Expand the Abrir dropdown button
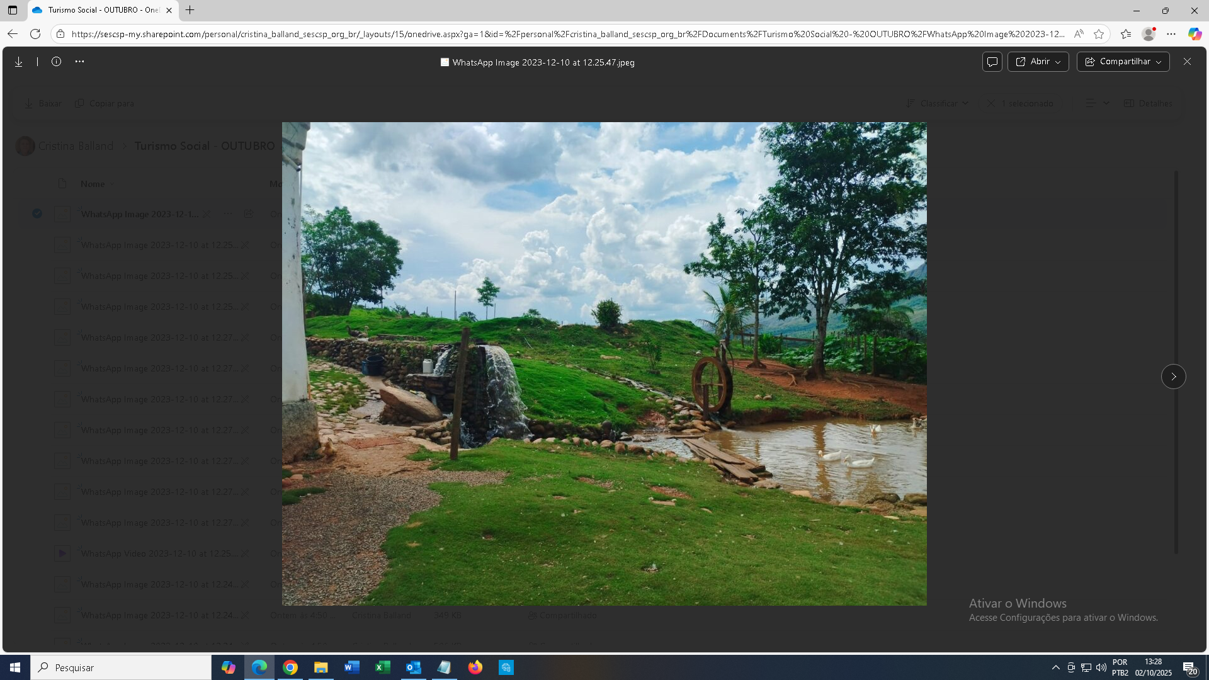Viewport: 1209px width, 680px height. point(1038,62)
